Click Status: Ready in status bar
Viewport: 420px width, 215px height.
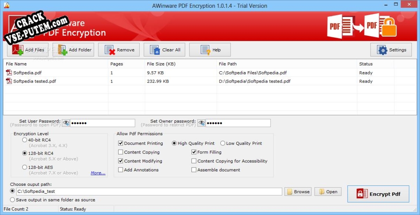pyautogui.click(x=73, y=209)
